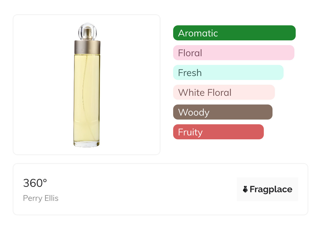
Task: Click the Fragplace perfume bottle logo icon
Action: [245, 189]
